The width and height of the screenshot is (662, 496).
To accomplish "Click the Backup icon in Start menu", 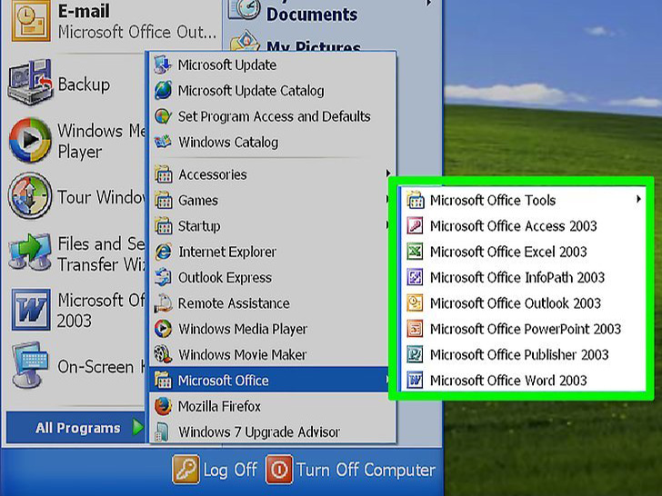I will pos(30,82).
